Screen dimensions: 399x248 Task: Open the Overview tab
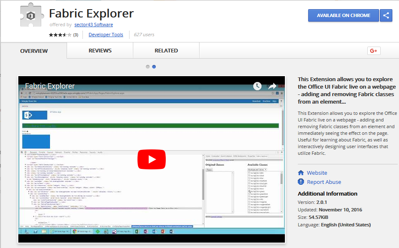pos(34,51)
